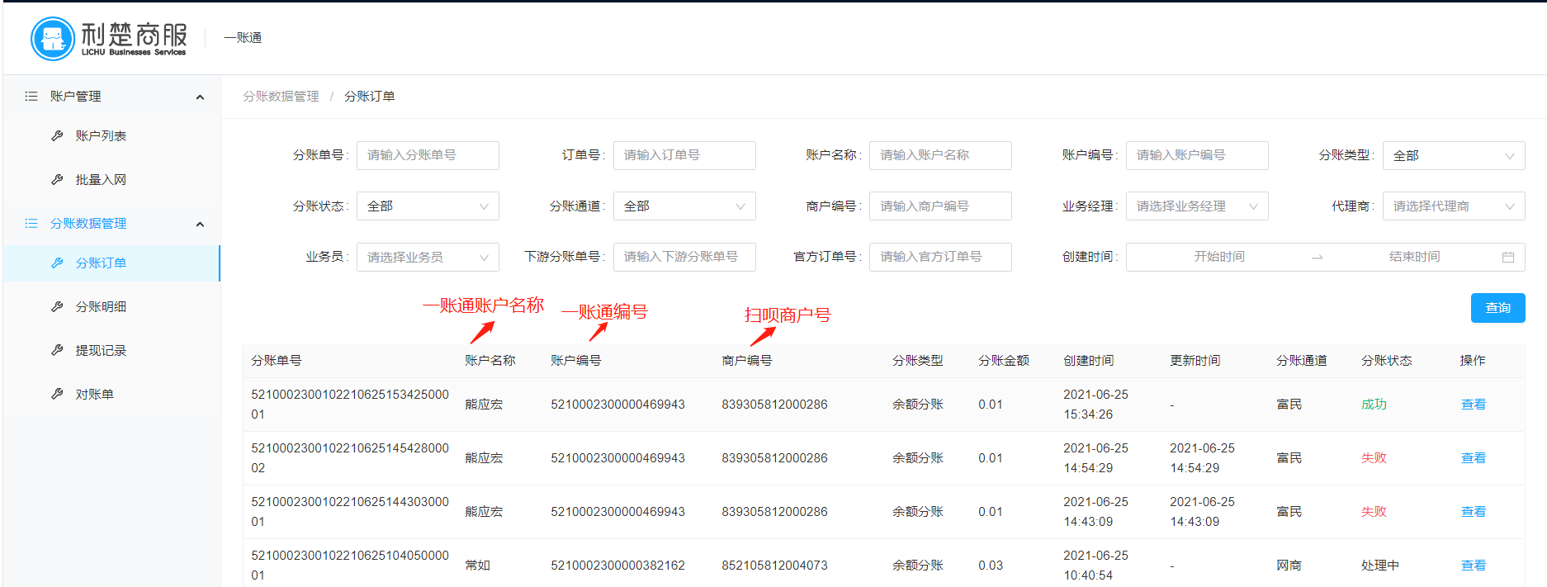Click the 分账数据管理 list icon
Screen dimensions: 1547x587
(x=31, y=224)
